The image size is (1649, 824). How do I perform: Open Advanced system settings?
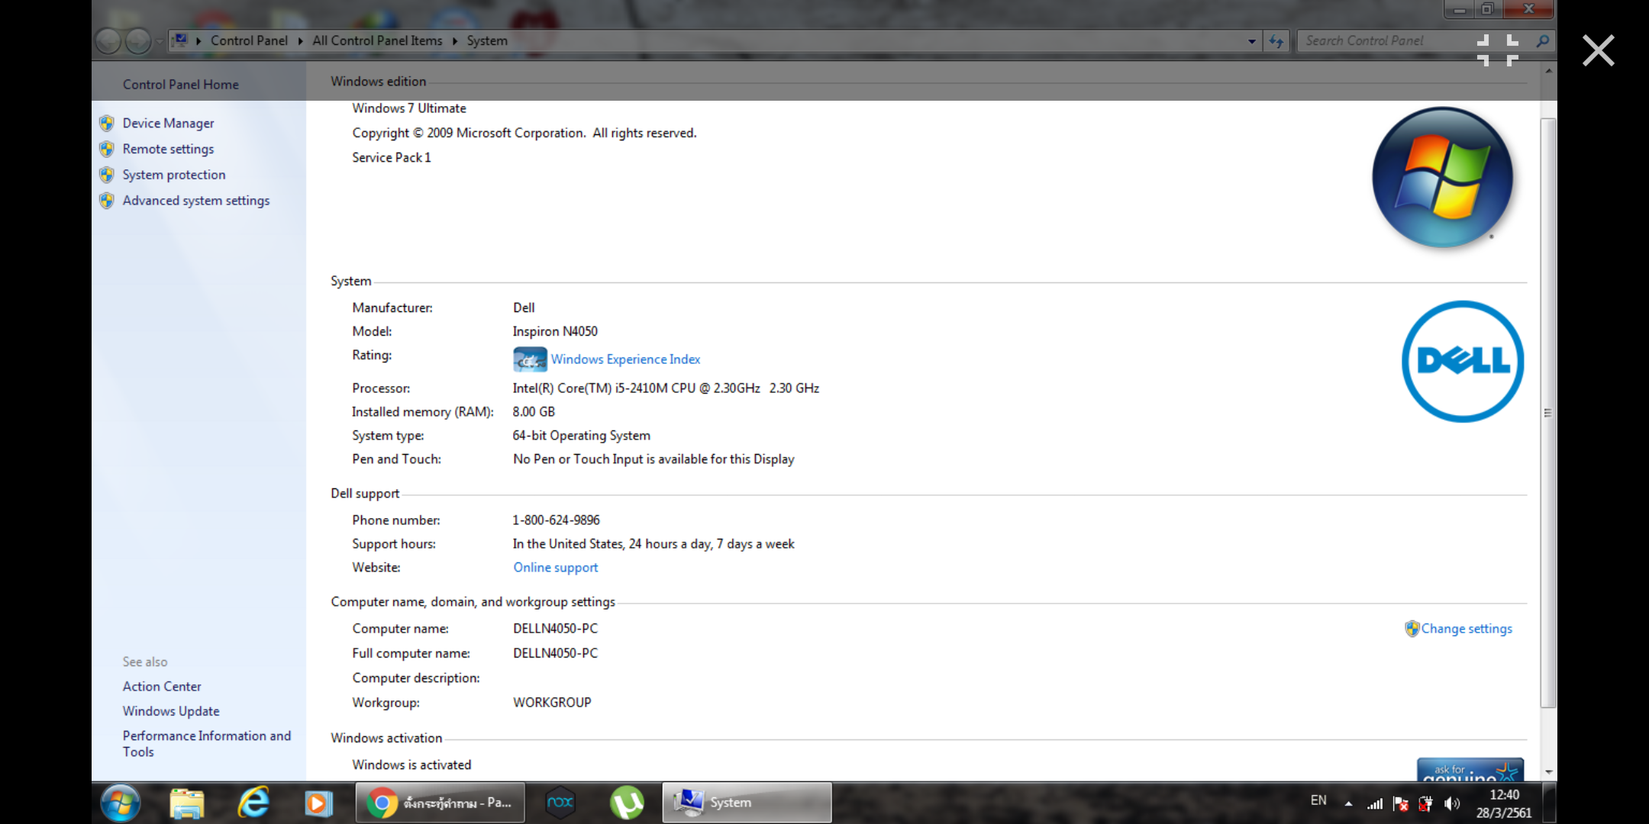pos(196,201)
